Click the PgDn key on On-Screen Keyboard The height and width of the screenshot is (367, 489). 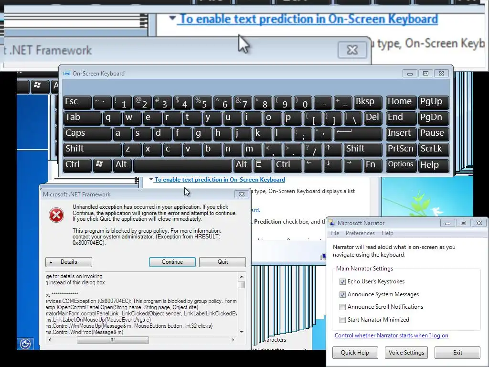[x=434, y=118]
